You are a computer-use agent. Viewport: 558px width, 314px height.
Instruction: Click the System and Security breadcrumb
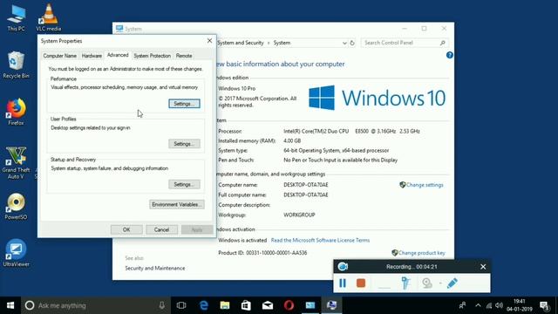pos(241,43)
